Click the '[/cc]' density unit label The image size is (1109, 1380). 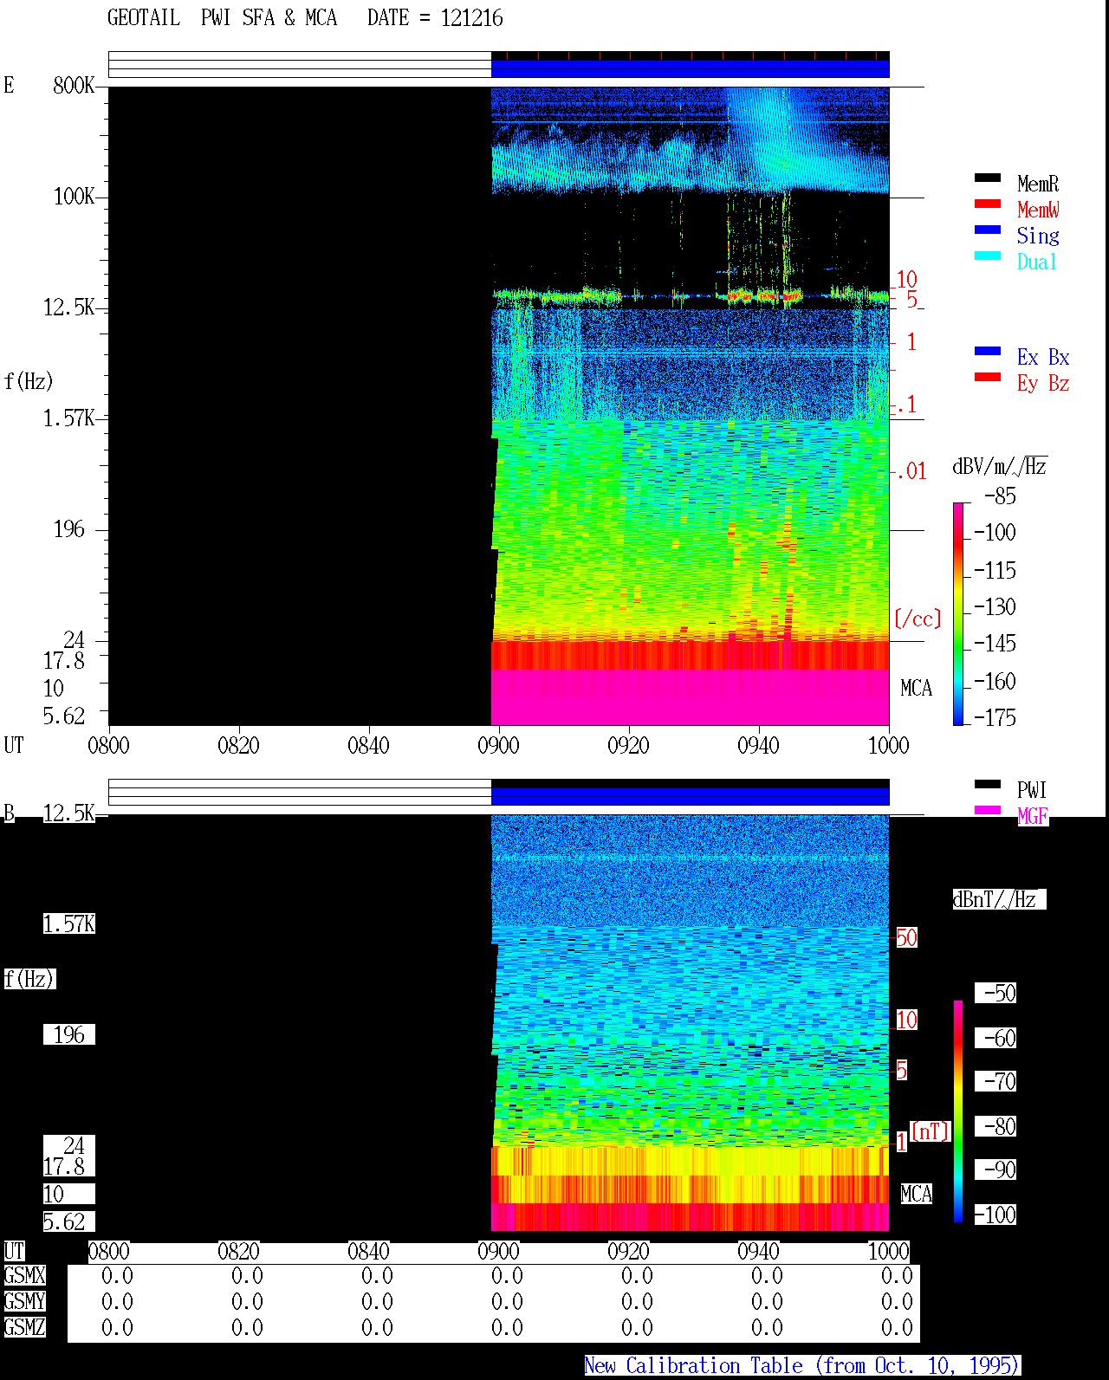[x=918, y=619]
